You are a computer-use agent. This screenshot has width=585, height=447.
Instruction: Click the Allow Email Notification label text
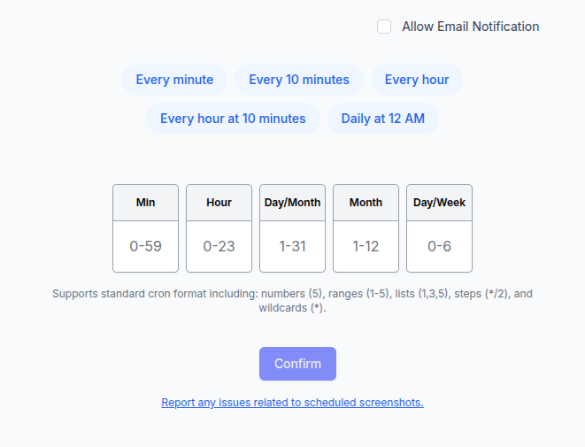pos(470,27)
